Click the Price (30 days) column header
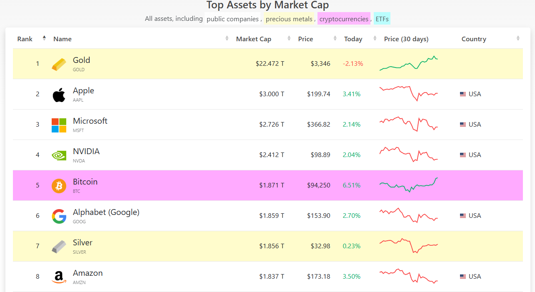This screenshot has height=292, width=535. click(x=406, y=39)
